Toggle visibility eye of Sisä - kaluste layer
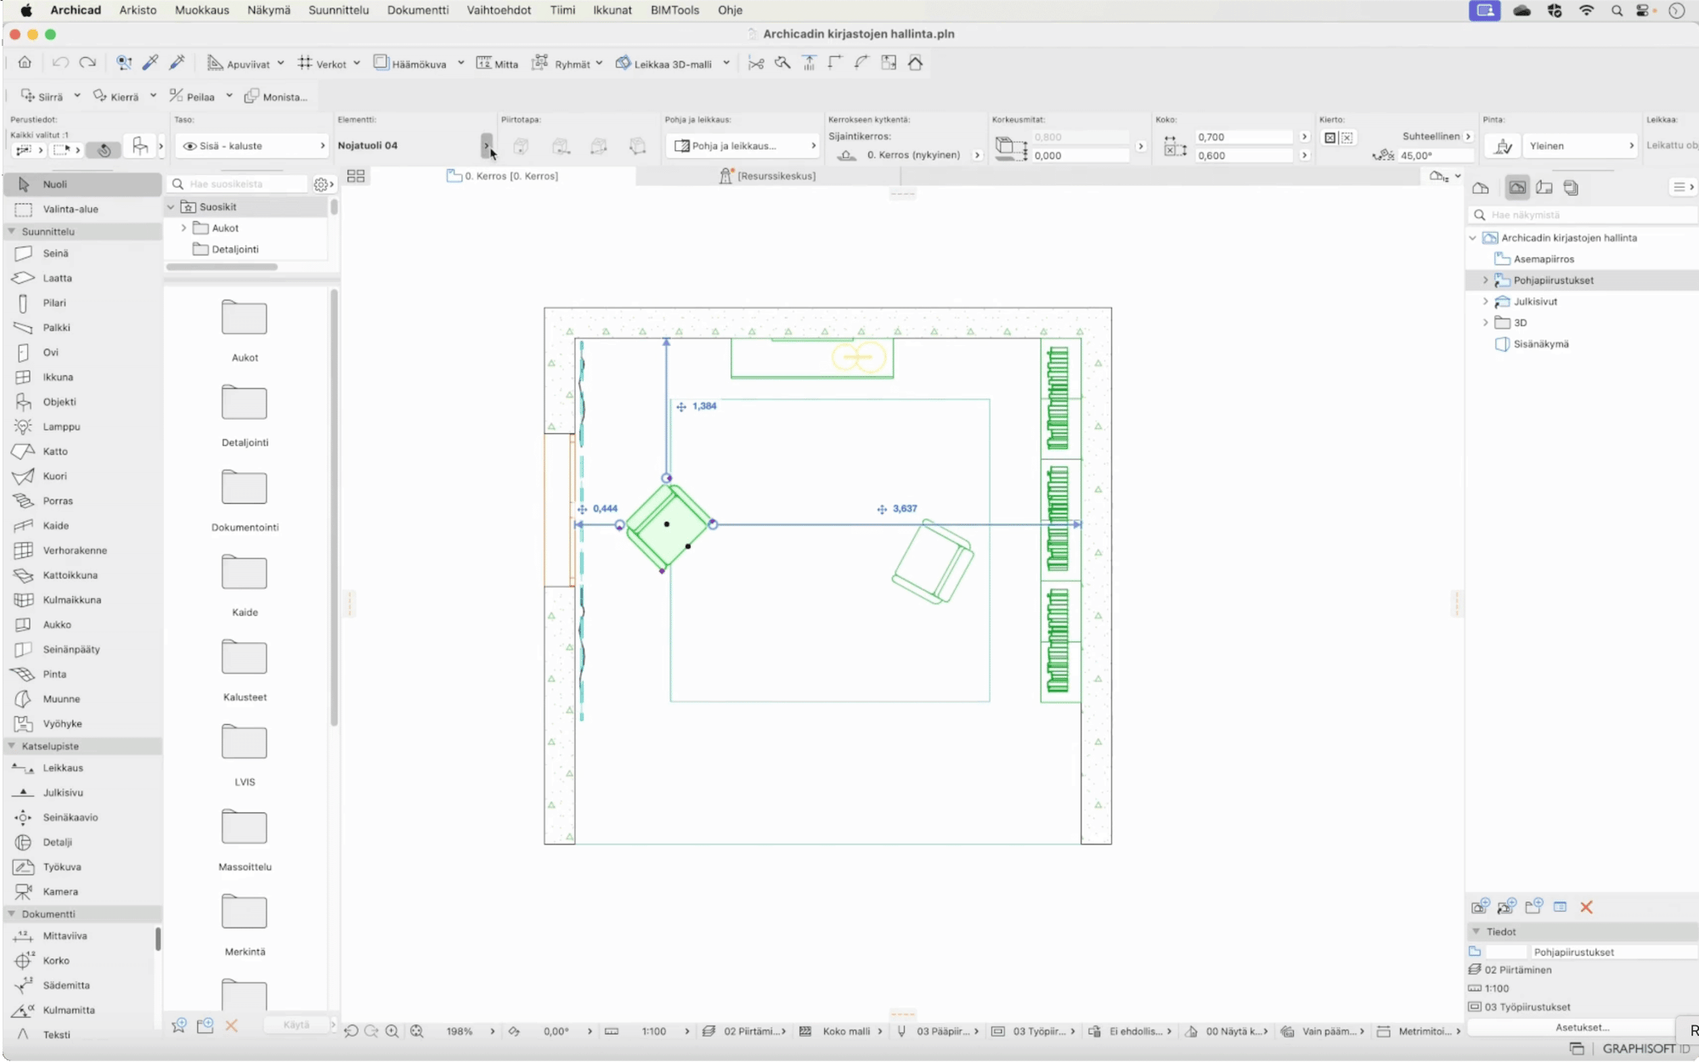This screenshot has height=1062, width=1699. pyautogui.click(x=190, y=146)
